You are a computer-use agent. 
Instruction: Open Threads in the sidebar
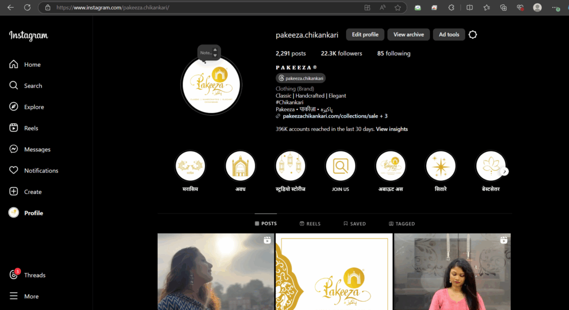tap(27, 275)
